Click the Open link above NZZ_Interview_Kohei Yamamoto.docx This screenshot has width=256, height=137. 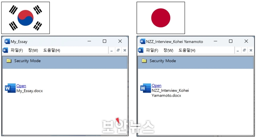click(x=156, y=85)
